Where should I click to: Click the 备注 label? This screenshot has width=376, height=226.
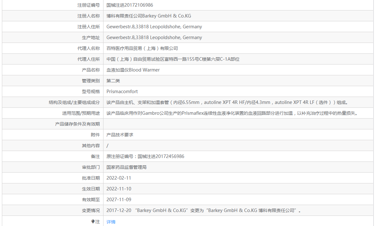click(95, 156)
